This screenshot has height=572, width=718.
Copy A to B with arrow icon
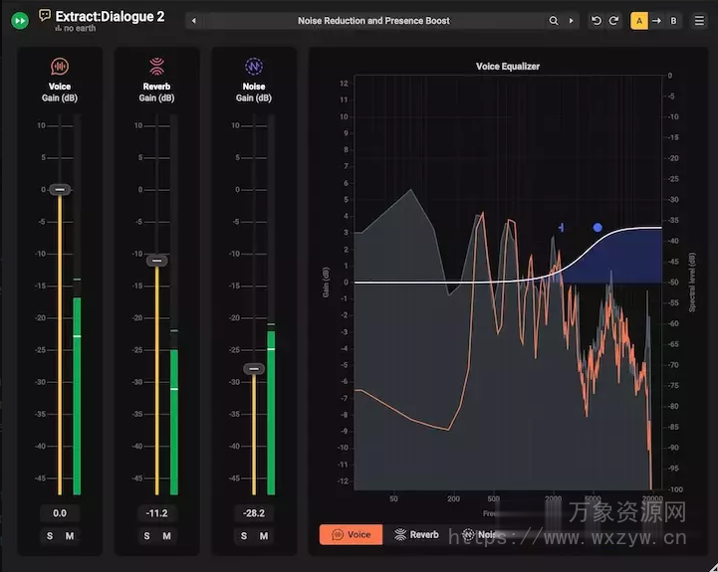657,20
